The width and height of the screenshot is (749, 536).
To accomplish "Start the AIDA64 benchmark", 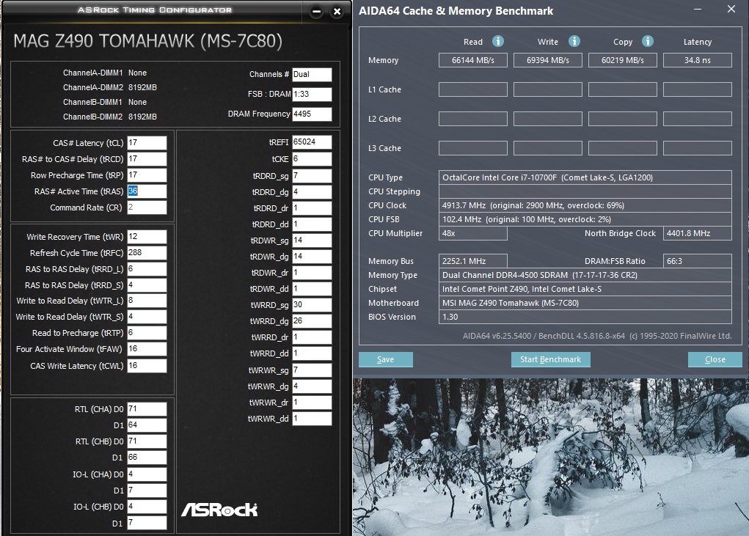I will (550, 359).
